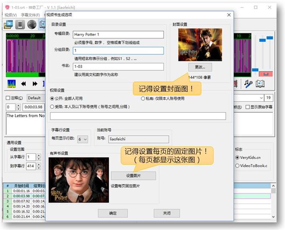The height and width of the screenshot is (230, 285).
Task: Click the 从字幕行 spinner arrows
Action: click(x=39, y=157)
